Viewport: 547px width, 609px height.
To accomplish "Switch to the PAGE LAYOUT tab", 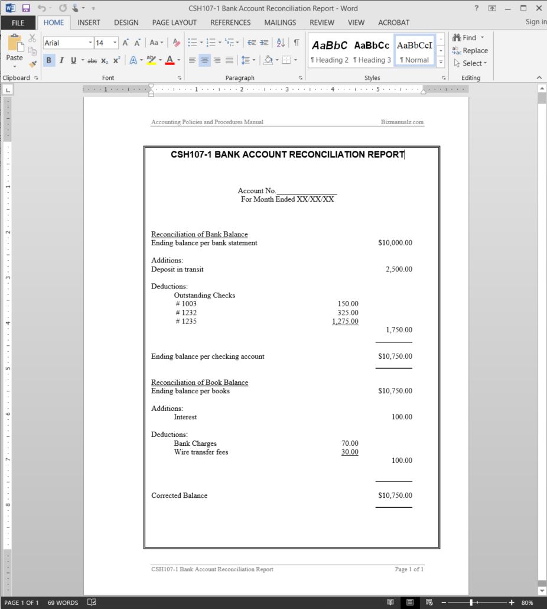I will click(x=174, y=23).
